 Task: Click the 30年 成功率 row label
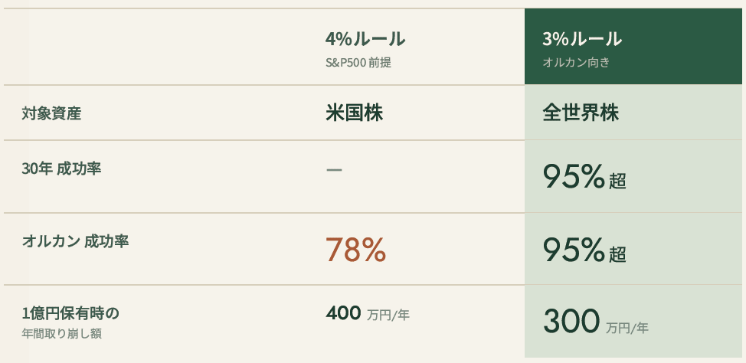pos(62,168)
